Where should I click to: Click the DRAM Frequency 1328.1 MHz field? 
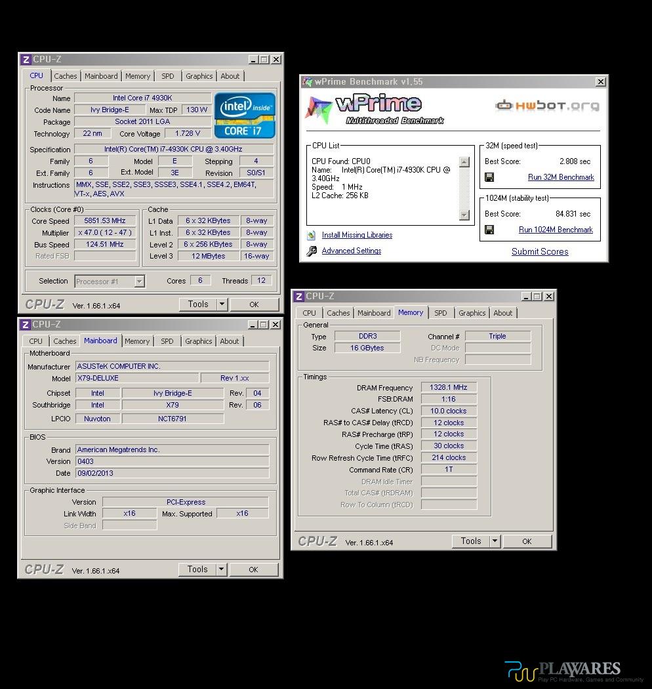[x=449, y=387]
